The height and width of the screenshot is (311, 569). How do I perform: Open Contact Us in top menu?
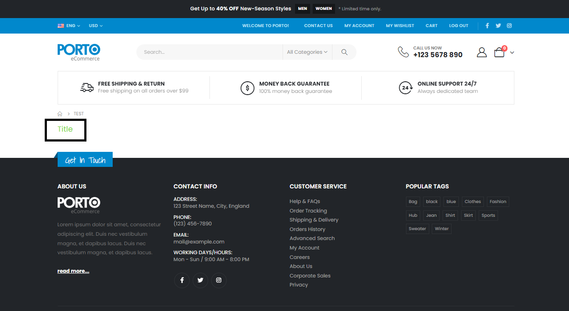[318, 26]
